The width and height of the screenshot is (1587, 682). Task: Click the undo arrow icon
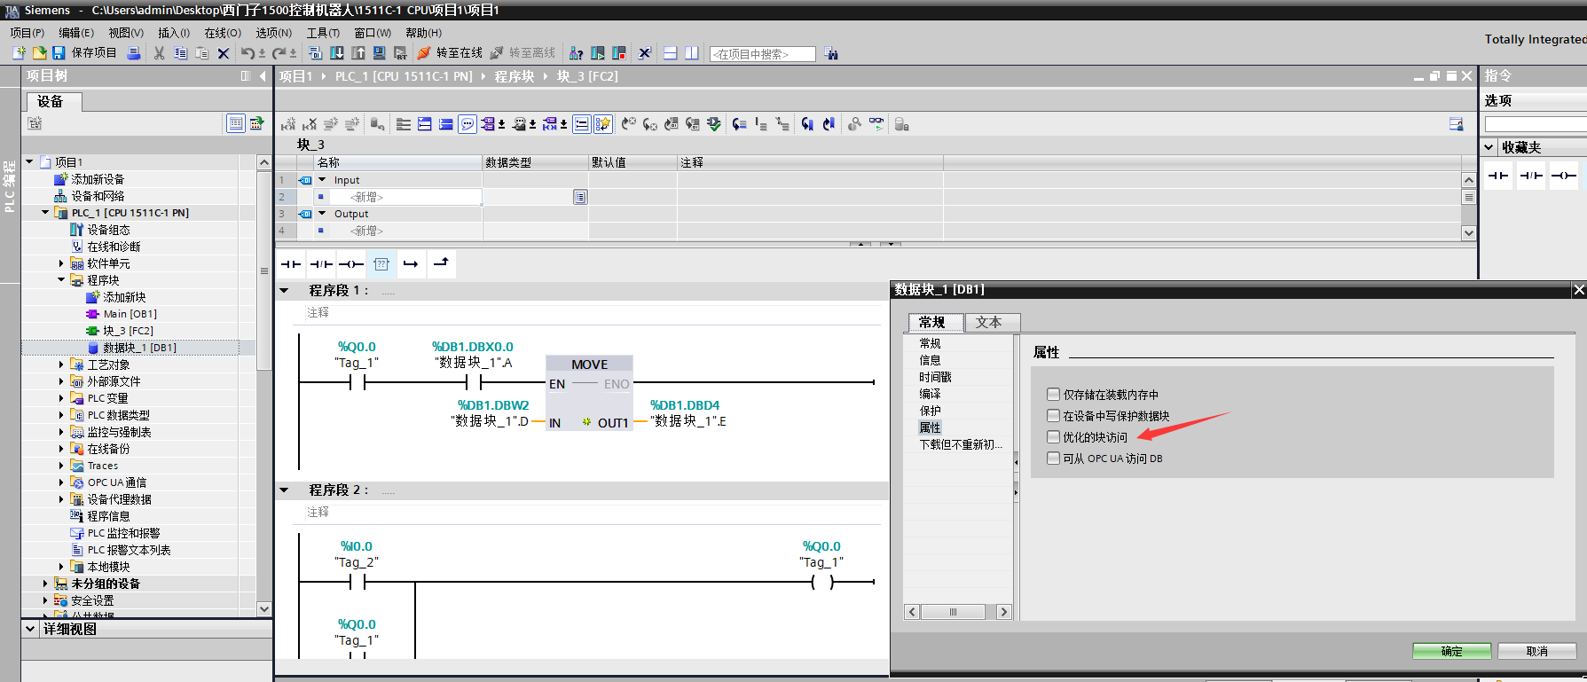click(x=247, y=53)
